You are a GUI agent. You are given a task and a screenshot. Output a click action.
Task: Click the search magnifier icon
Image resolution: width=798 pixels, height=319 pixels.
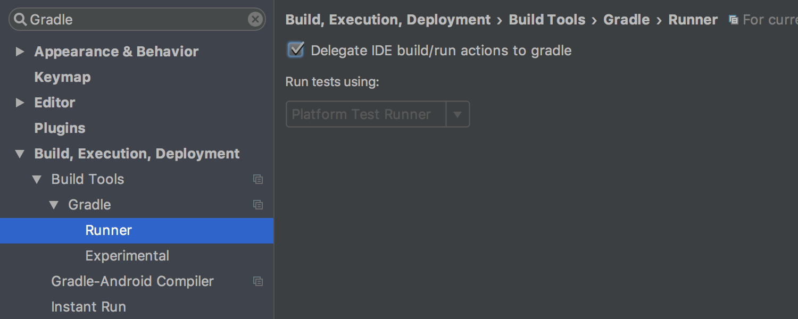(20, 20)
